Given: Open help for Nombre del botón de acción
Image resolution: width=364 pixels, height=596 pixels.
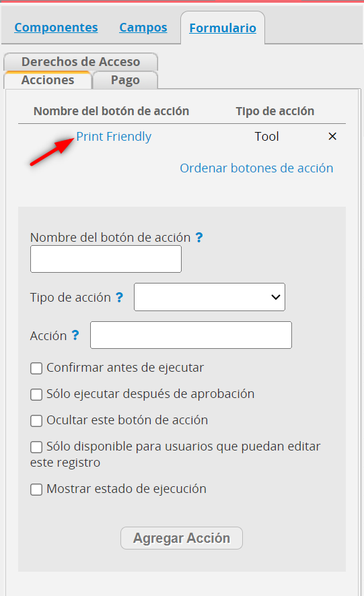Looking at the screenshot, I should (199, 238).
